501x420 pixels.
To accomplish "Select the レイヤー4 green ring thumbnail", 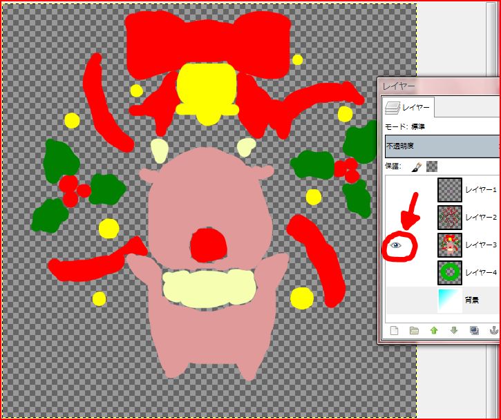I will [x=450, y=272].
